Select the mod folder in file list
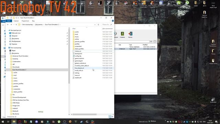220x124 pixels. 76,34
